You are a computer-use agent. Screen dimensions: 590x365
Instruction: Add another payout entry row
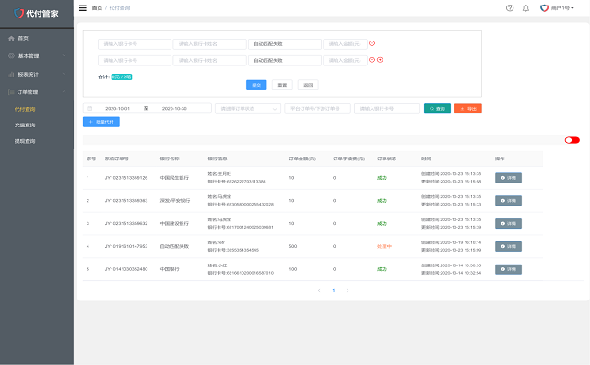coord(380,60)
